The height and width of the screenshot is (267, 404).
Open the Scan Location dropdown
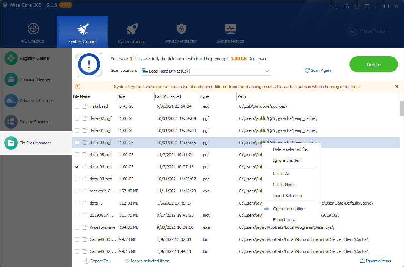coord(206,71)
